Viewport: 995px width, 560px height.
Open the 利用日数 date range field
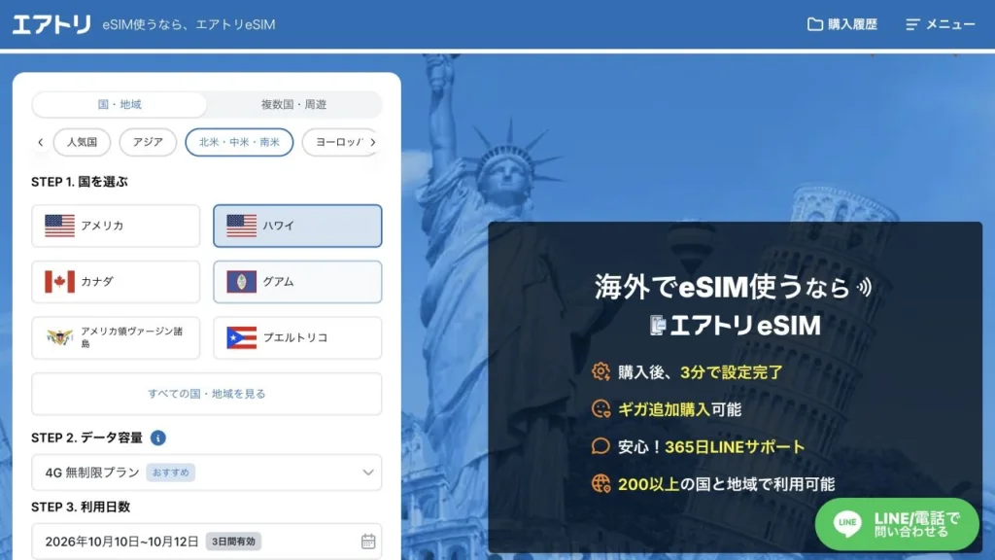click(x=207, y=542)
